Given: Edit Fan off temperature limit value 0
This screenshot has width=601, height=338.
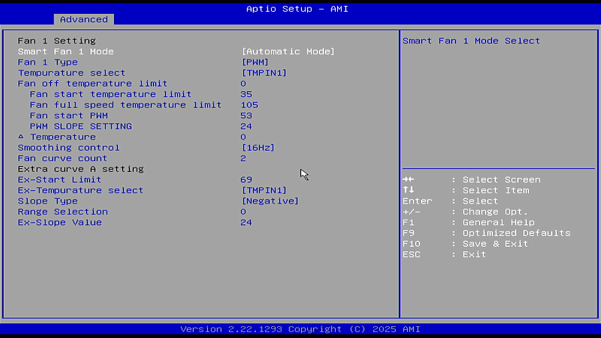Looking at the screenshot, I should click(x=243, y=84).
